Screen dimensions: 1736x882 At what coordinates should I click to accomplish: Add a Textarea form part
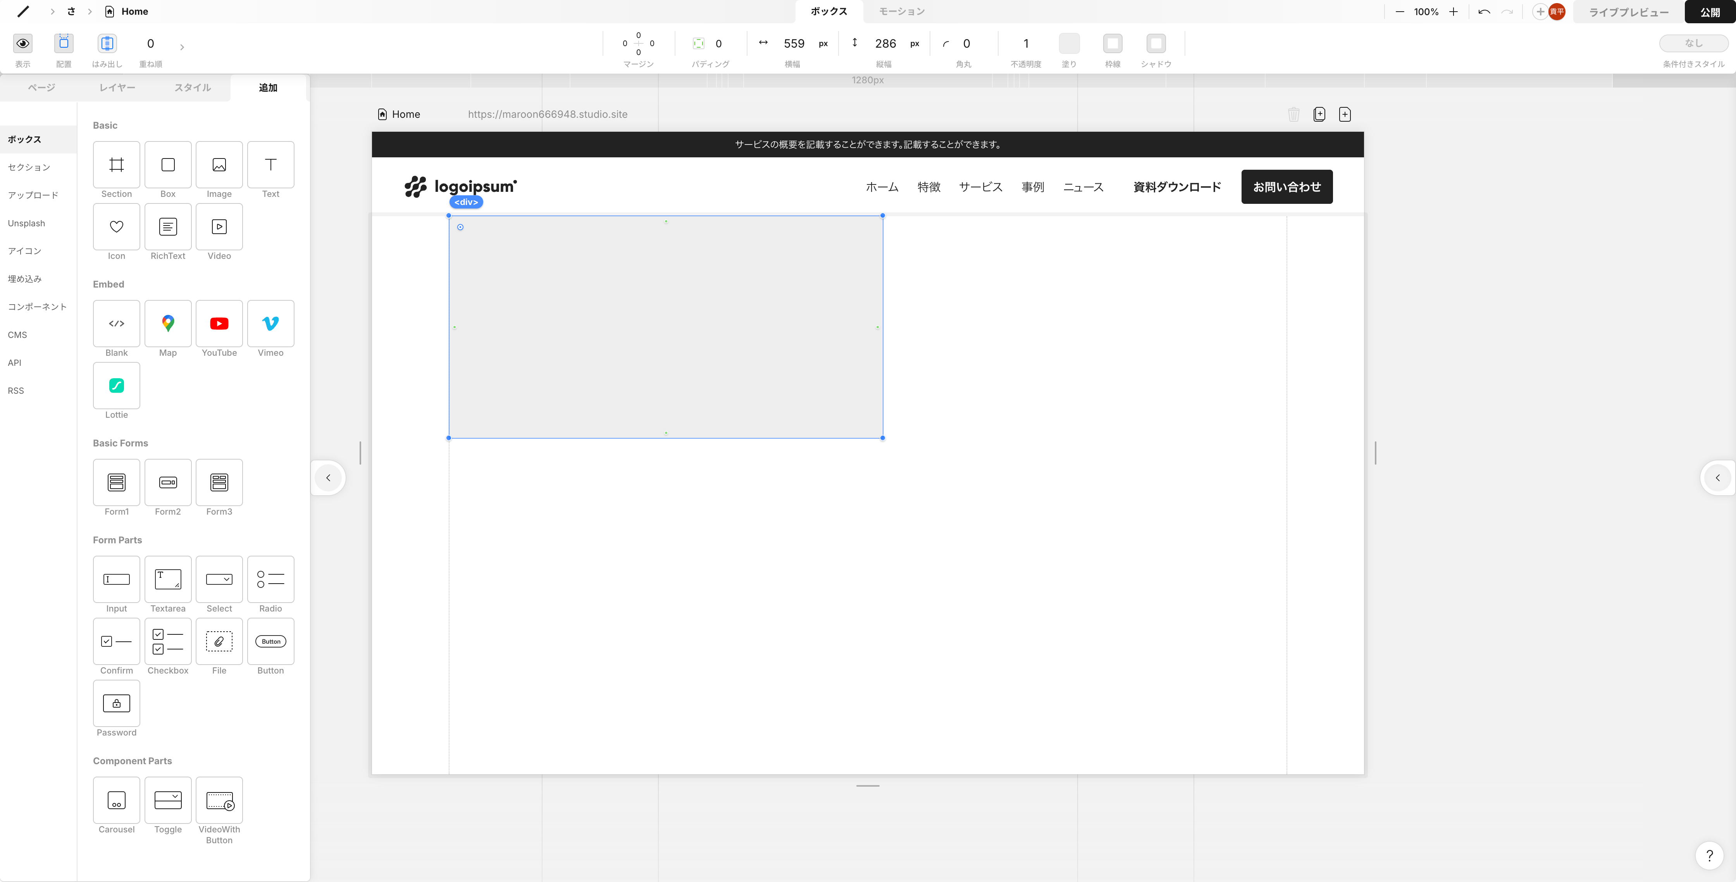tap(168, 579)
